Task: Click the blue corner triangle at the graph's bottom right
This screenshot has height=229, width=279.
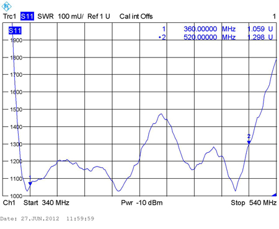Action: [x=274, y=194]
